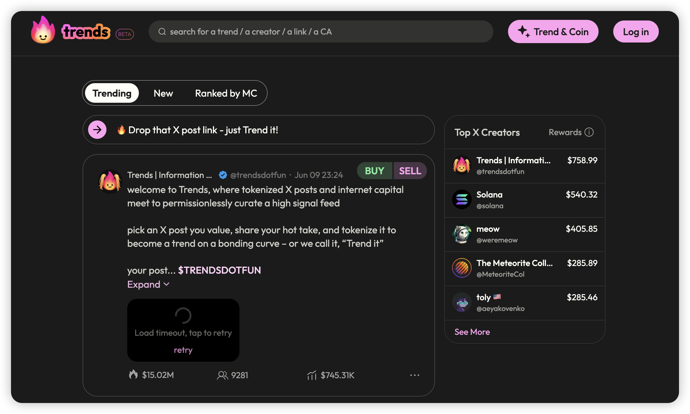Open the Meteorite Collective striped avatar

click(462, 268)
